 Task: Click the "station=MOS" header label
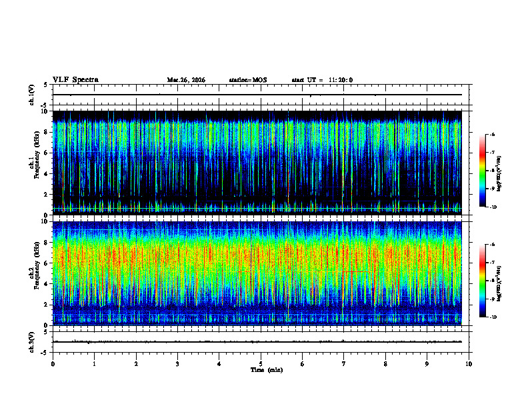248,80
